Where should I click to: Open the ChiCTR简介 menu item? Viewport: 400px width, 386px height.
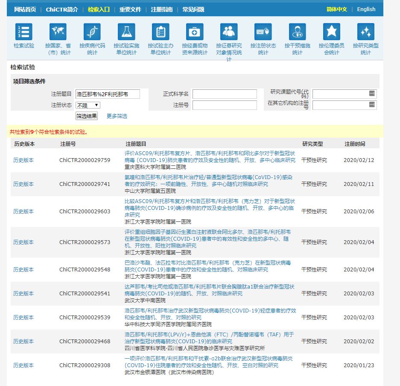click(62, 9)
